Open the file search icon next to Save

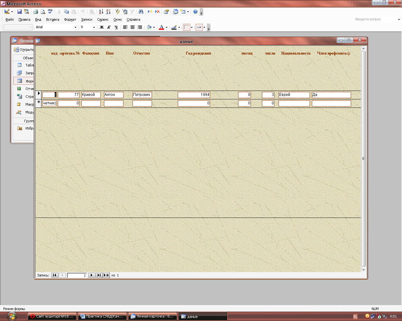tap(27, 12)
